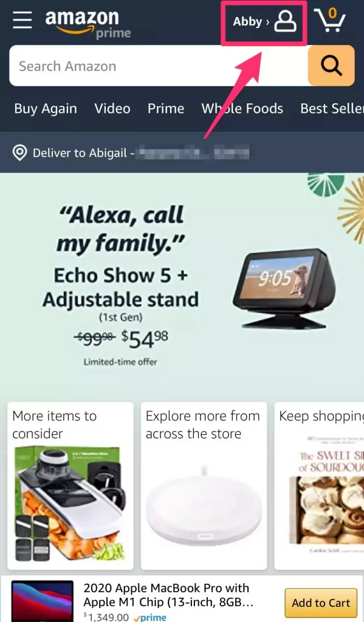Tap the delivery location pin icon
This screenshot has height=622, width=364.
point(20,152)
